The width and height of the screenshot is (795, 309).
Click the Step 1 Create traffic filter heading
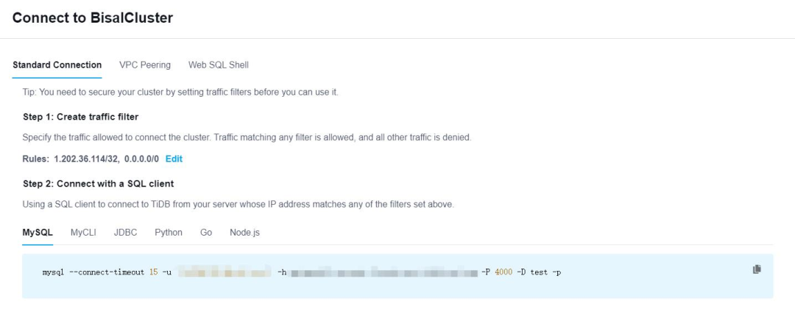click(81, 117)
